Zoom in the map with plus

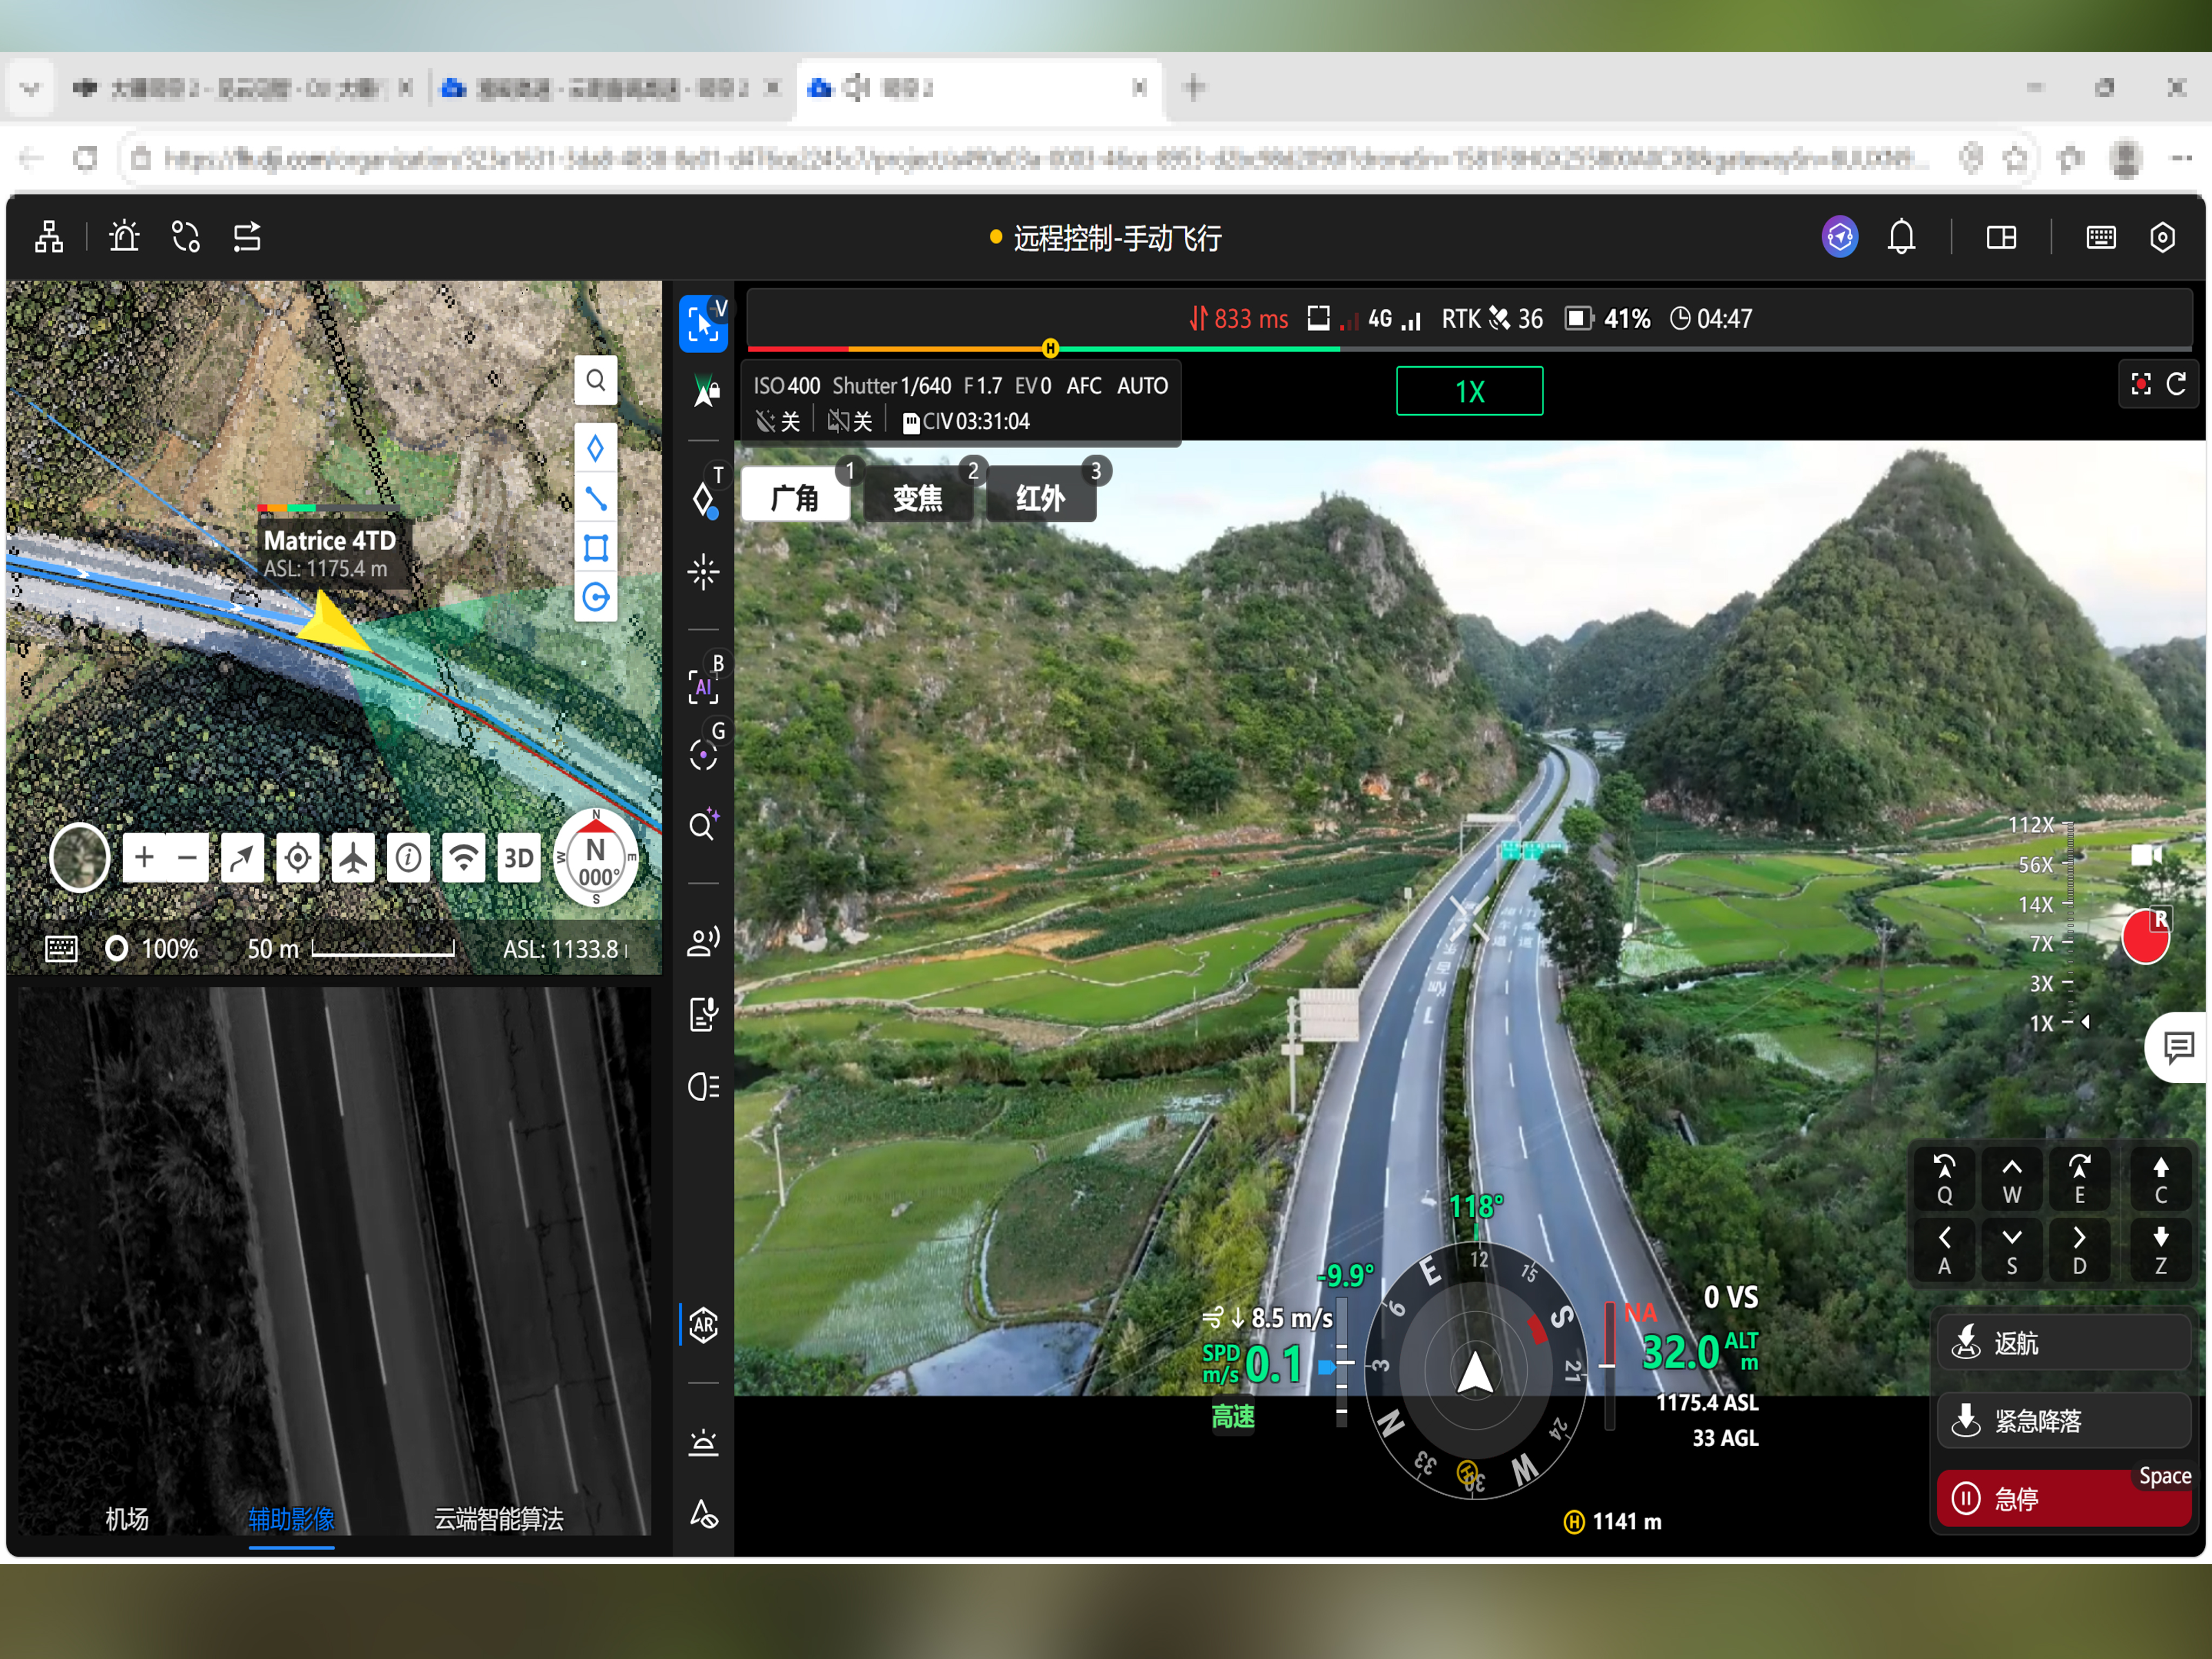pos(144,857)
